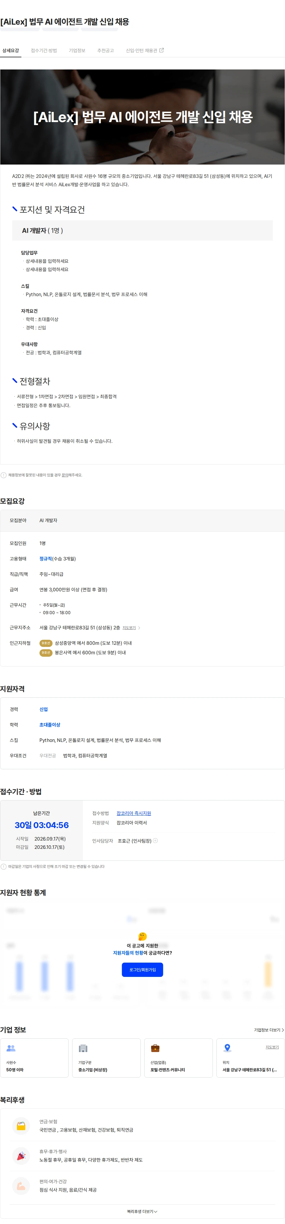285x1224 pixels.
Task: Click 연봉 3,000만원 이상 salary text
Action: click(73, 589)
